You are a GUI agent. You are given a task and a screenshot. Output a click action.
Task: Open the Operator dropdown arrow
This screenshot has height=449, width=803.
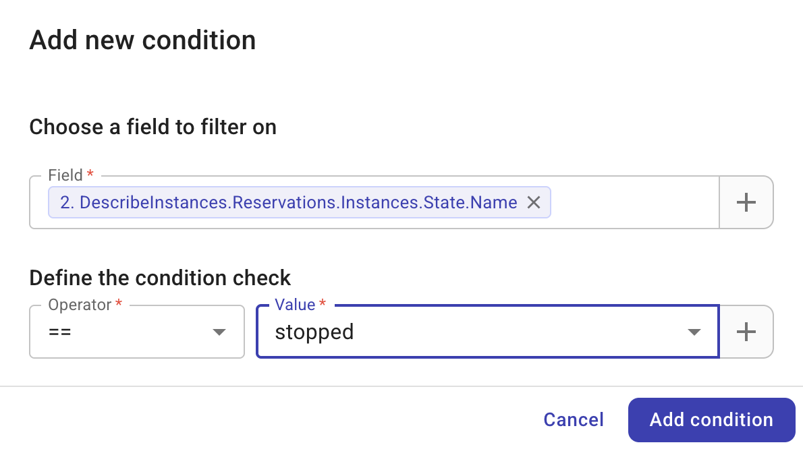[219, 332]
